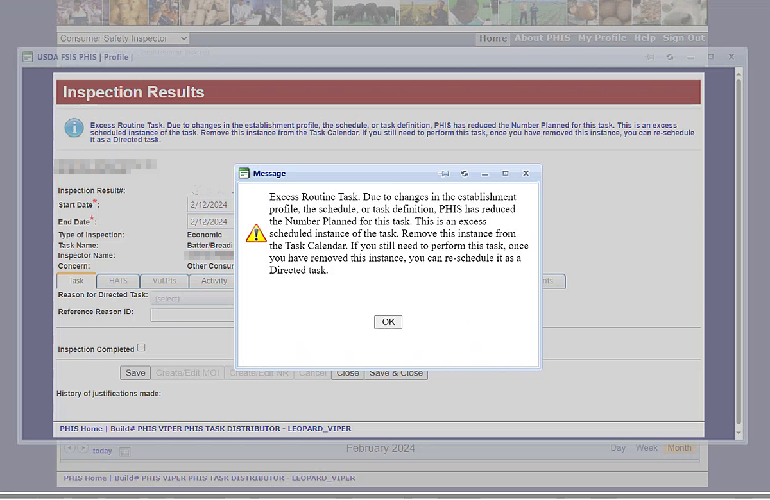Pin the USDA FSIS PHIS Profile window

[x=650, y=57]
